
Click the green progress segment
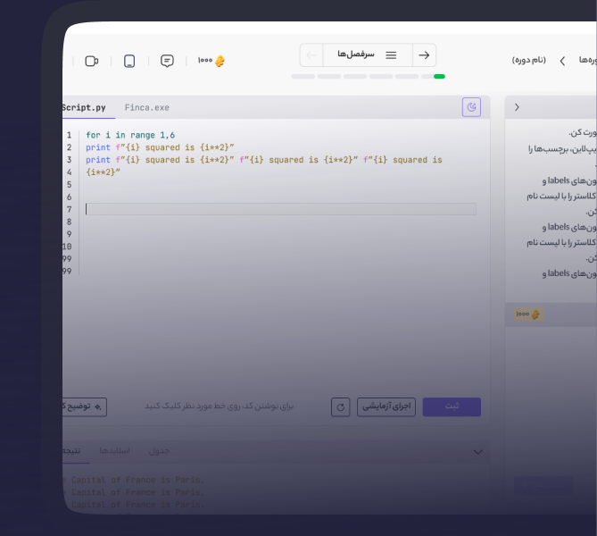tap(439, 76)
